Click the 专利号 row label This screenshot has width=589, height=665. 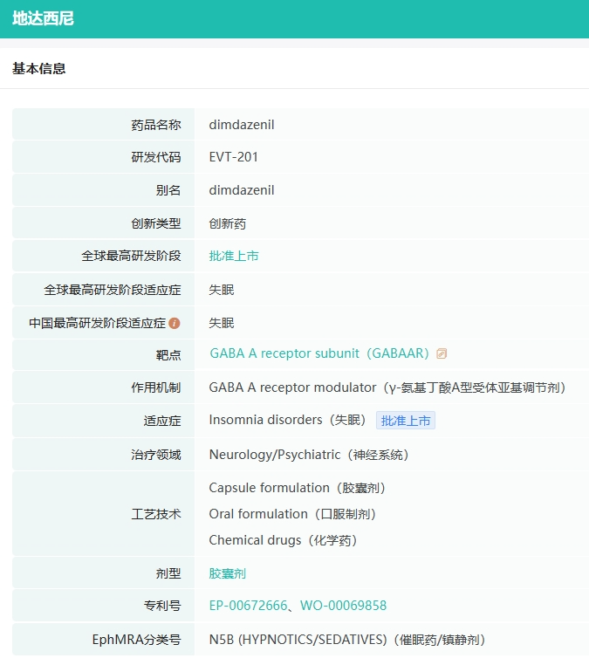pos(162,606)
